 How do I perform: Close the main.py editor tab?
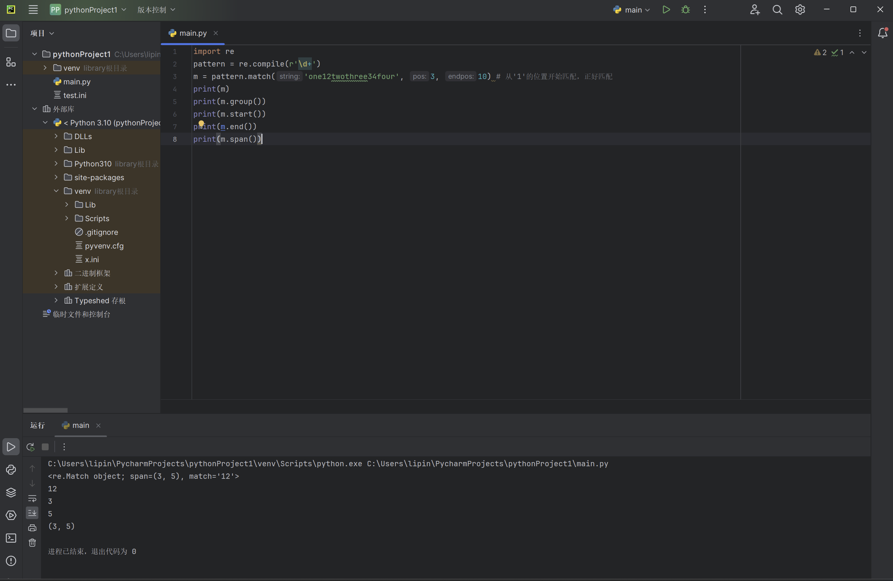216,33
